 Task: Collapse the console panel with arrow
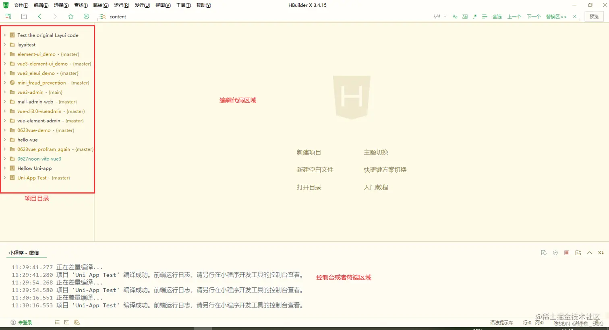coord(589,252)
